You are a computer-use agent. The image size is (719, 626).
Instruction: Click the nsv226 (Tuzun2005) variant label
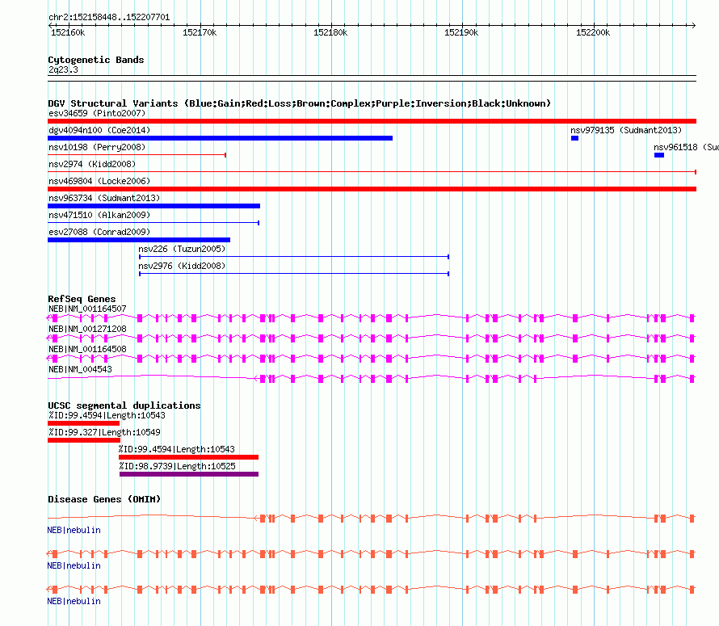coord(182,249)
